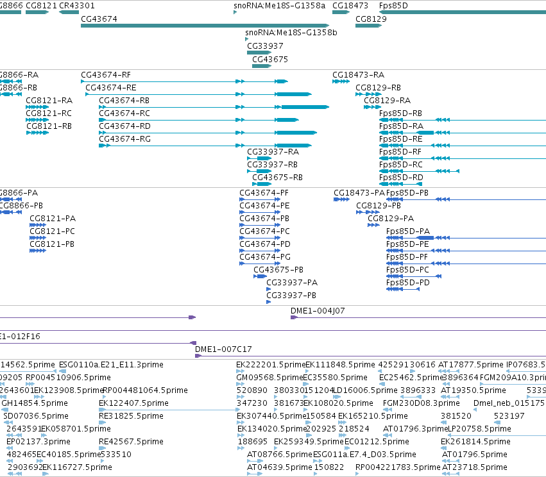Click EST label GH14854.5prime
The image size is (546, 477).
[35, 403]
